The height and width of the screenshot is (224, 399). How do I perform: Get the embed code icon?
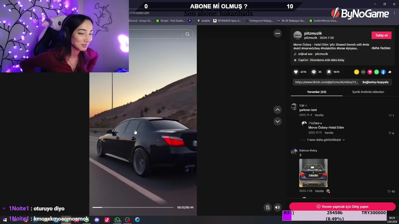[363, 72]
